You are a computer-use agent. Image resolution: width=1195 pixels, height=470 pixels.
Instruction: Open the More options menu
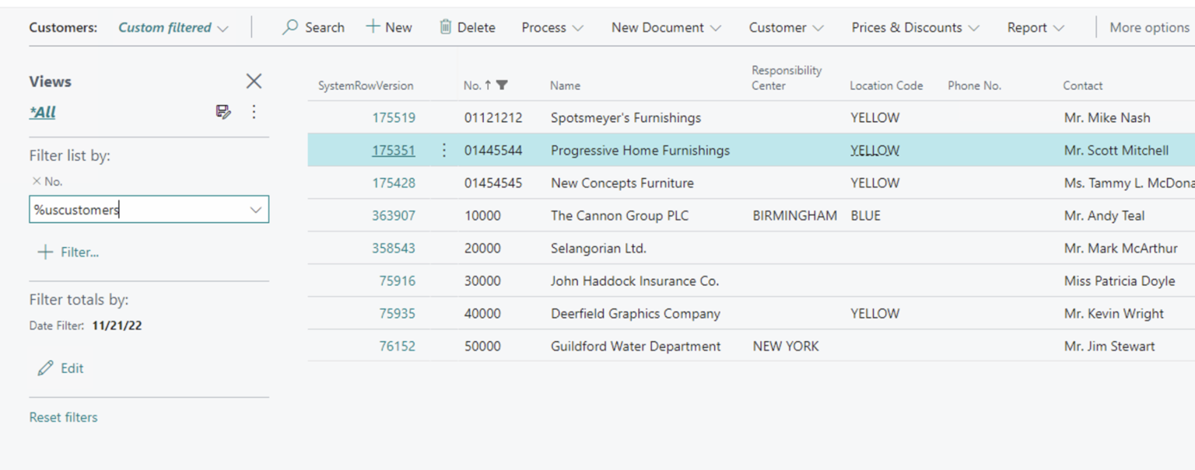pos(1149,27)
